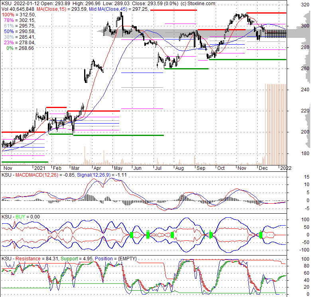Click the (c) Stoxline.com copyright text
The image size is (311, 297).
coord(198,4)
